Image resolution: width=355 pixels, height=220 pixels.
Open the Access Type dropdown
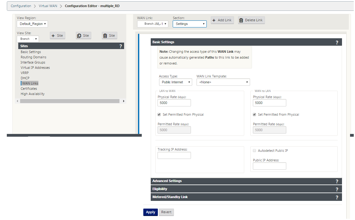pos(175,82)
